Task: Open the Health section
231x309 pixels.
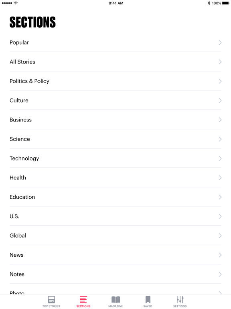Action: pyautogui.click(x=115, y=178)
